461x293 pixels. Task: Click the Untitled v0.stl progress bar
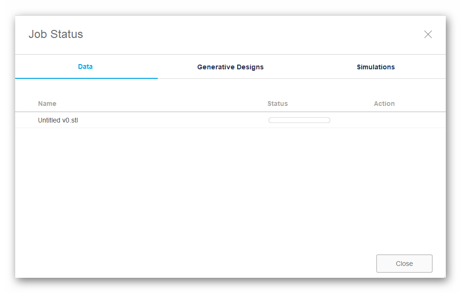pos(299,120)
